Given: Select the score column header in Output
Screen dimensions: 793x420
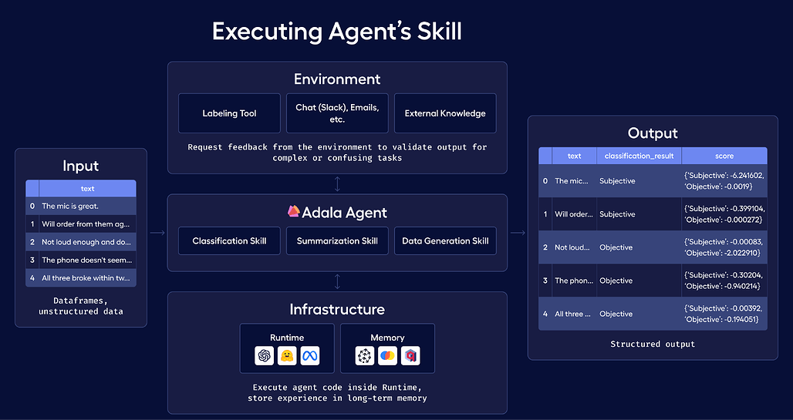Looking at the screenshot, I should 724,156.
